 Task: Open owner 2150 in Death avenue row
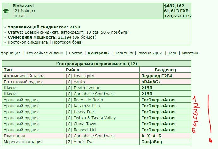tap(147, 88)
